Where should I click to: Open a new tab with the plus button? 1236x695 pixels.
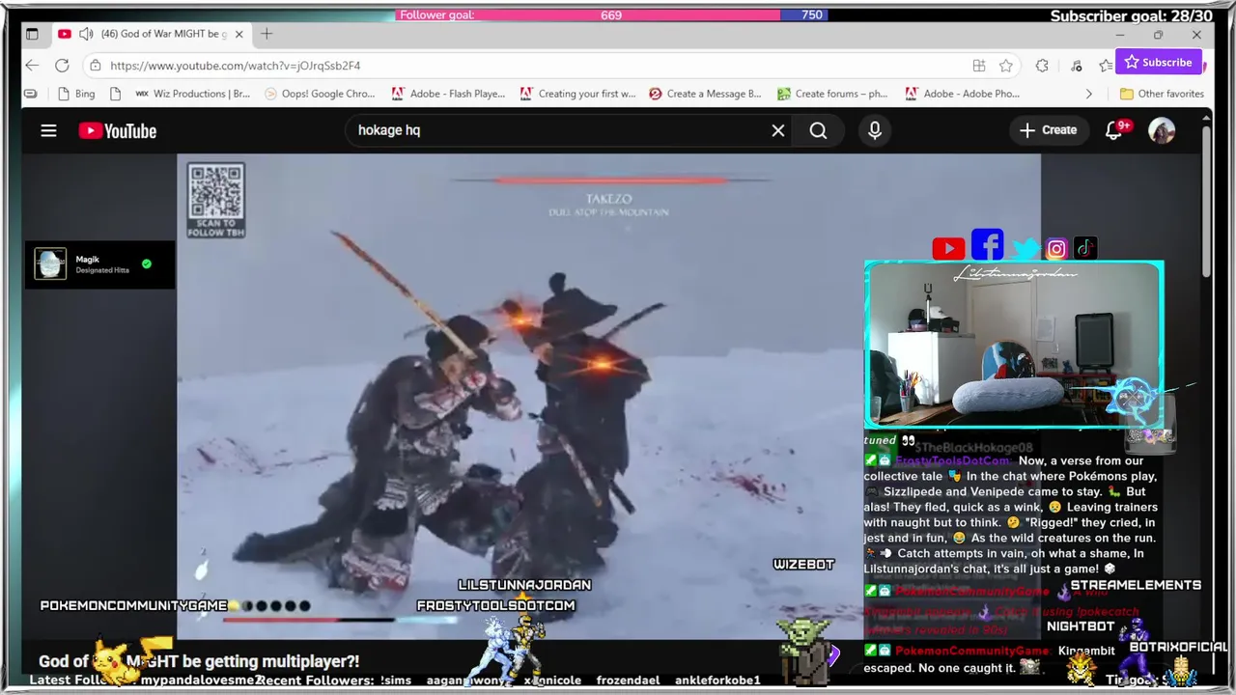click(x=267, y=34)
